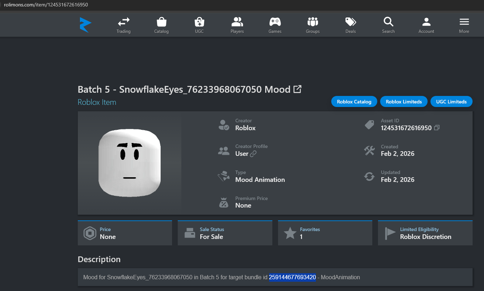This screenshot has width=484, height=291.
Task: Click the Creator user-check icon
Action: click(x=224, y=125)
